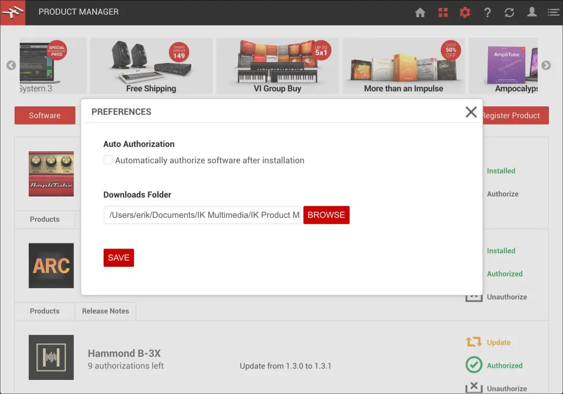
Task: Click 'Update from 1.3.0 to 1.3.1' text
Action: pos(286,366)
